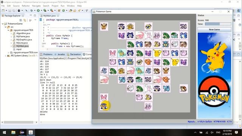Click the yellow-highlighted selected Pokemon tile
Viewport: 242px width, 136px height.
(104, 106)
